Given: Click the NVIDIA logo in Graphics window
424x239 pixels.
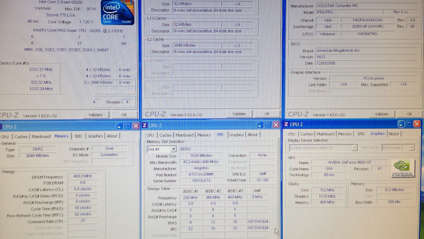Looking at the screenshot, I should click(x=403, y=168).
